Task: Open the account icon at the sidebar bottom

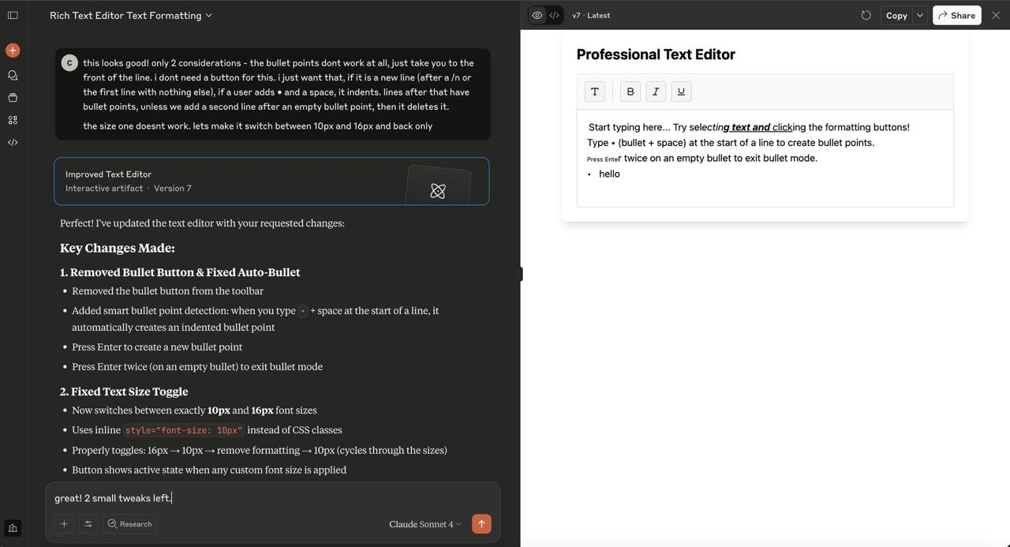Action: point(13,528)
